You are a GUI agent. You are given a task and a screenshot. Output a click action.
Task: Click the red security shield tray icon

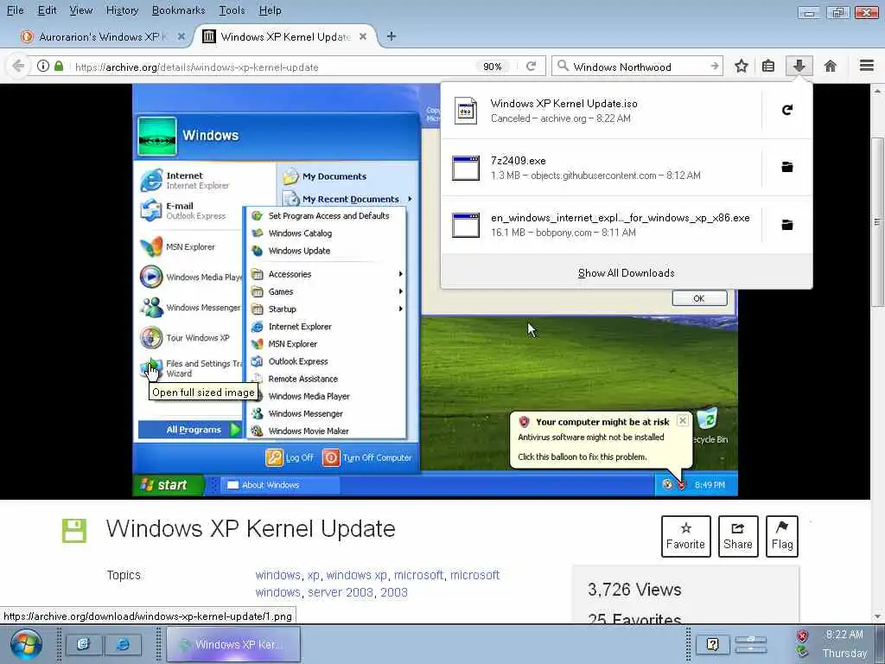point(802,636)
